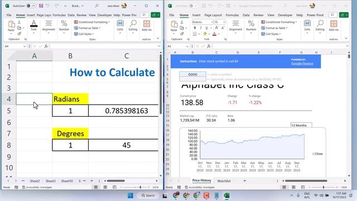357x201 pixels.
Task: Click horizontal scrollbar in right Excel window
Action: pyautogui.click(x=306, y=181)
